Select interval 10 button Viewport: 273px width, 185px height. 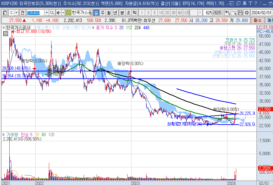point(161,13)
